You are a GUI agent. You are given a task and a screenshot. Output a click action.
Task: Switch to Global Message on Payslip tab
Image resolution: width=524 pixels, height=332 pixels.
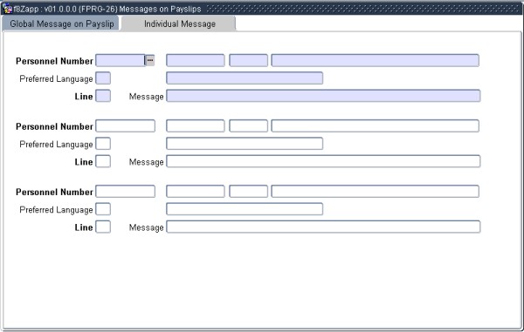(x=60, y=24)
